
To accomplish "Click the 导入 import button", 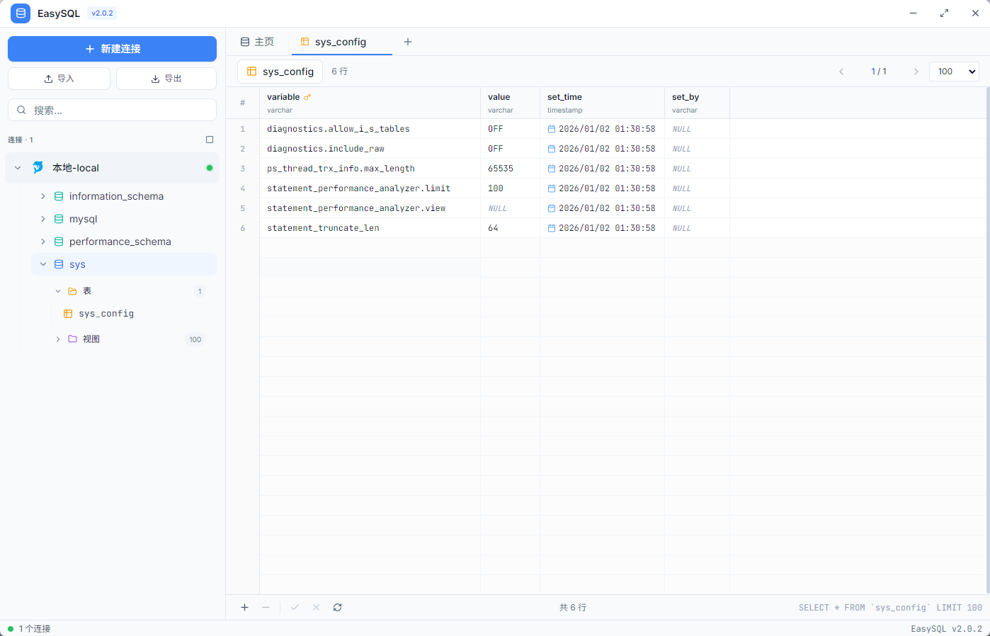I will pyautogui.click(x=59, y=79).
